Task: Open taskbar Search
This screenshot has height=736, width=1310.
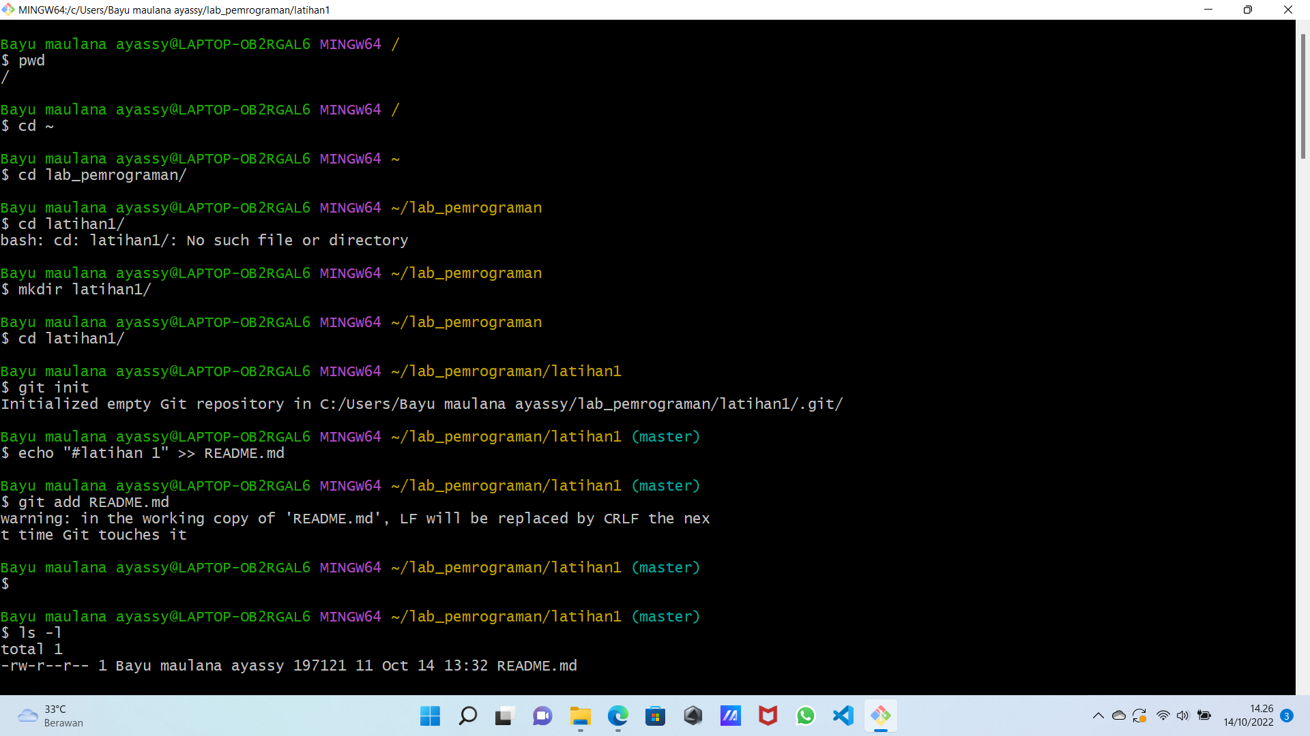Action: (x=468, y=716)
